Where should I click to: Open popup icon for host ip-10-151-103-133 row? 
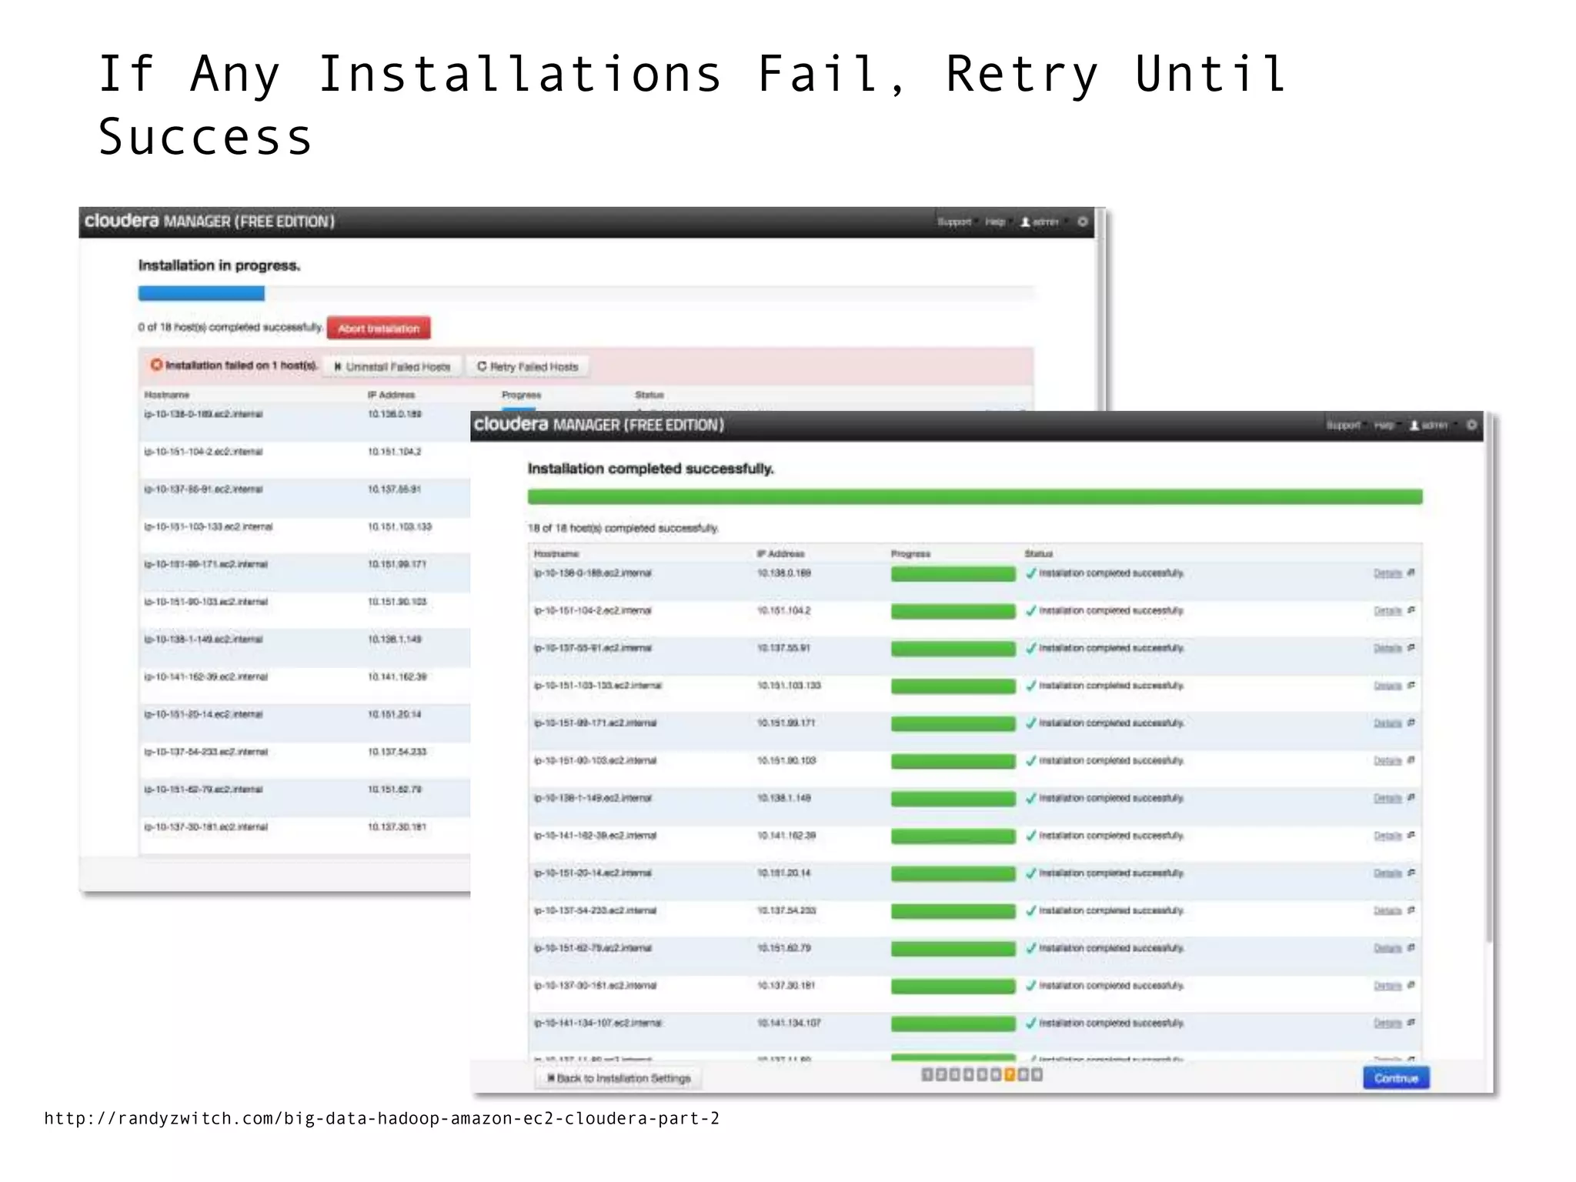point(1411,685)
